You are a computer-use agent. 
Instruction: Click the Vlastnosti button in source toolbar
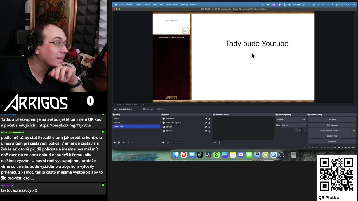point(148,109)
